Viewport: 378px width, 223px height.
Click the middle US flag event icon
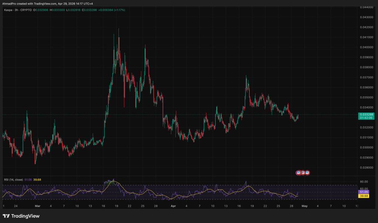point(303,172)
